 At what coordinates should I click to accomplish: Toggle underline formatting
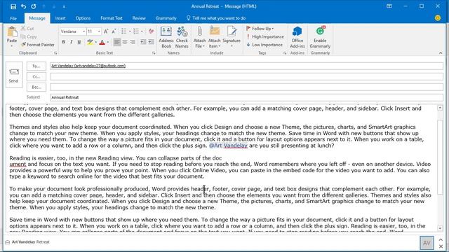(79, 42)
